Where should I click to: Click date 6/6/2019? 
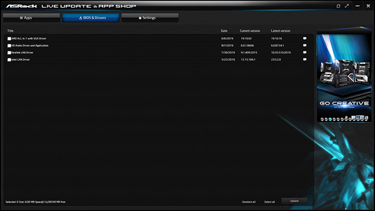[x=227, y=38]
